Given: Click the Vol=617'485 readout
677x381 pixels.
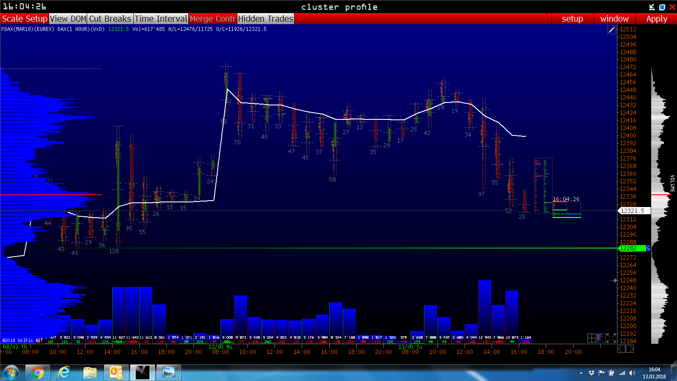Looking at the screenshot, I should 149,29.
